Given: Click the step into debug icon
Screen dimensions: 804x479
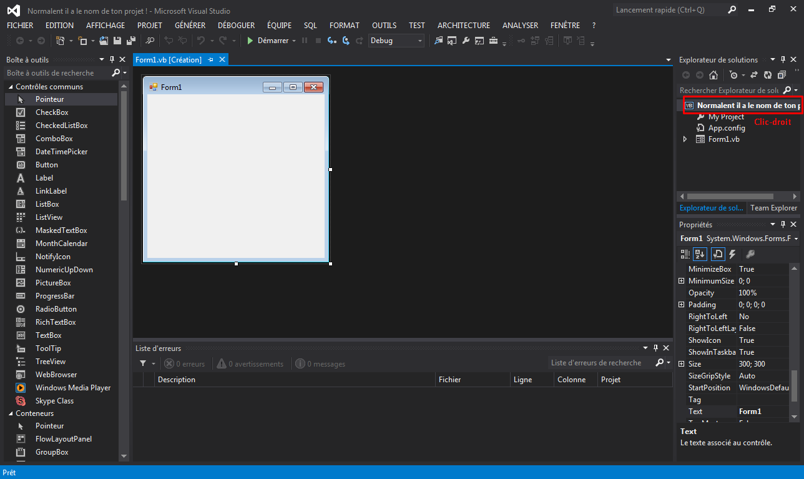Looking at the screenshot, I should click(x=332, y=41).
